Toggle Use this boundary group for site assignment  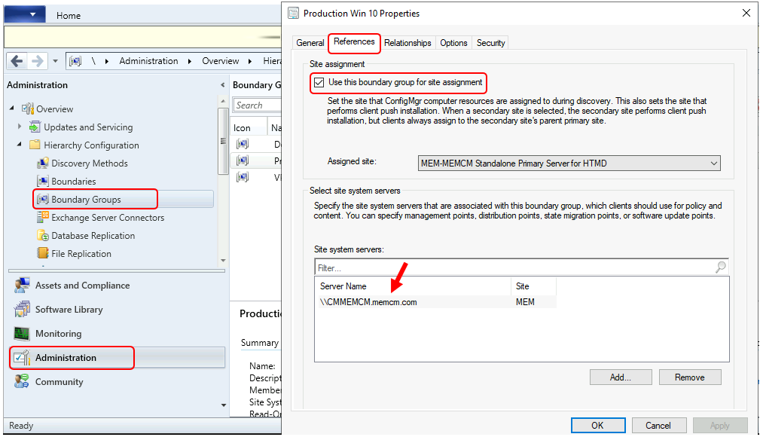[x=319, y=82]
